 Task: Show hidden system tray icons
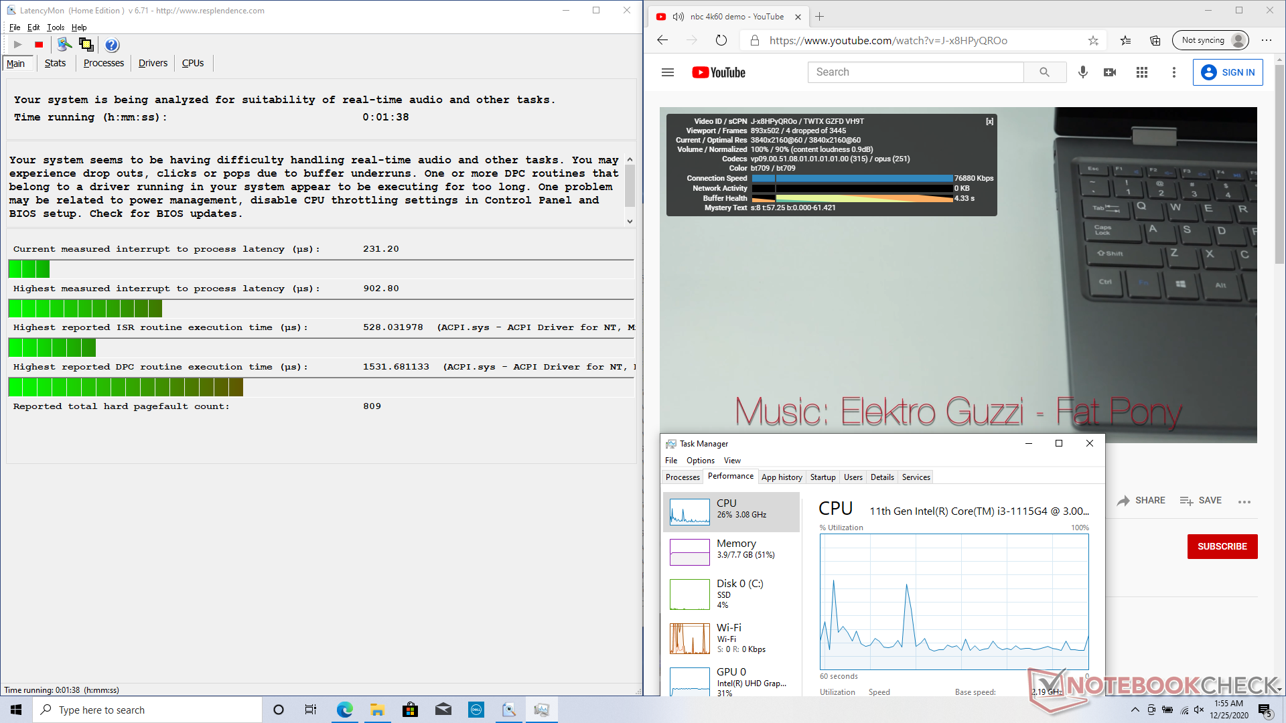(1135, 710)
